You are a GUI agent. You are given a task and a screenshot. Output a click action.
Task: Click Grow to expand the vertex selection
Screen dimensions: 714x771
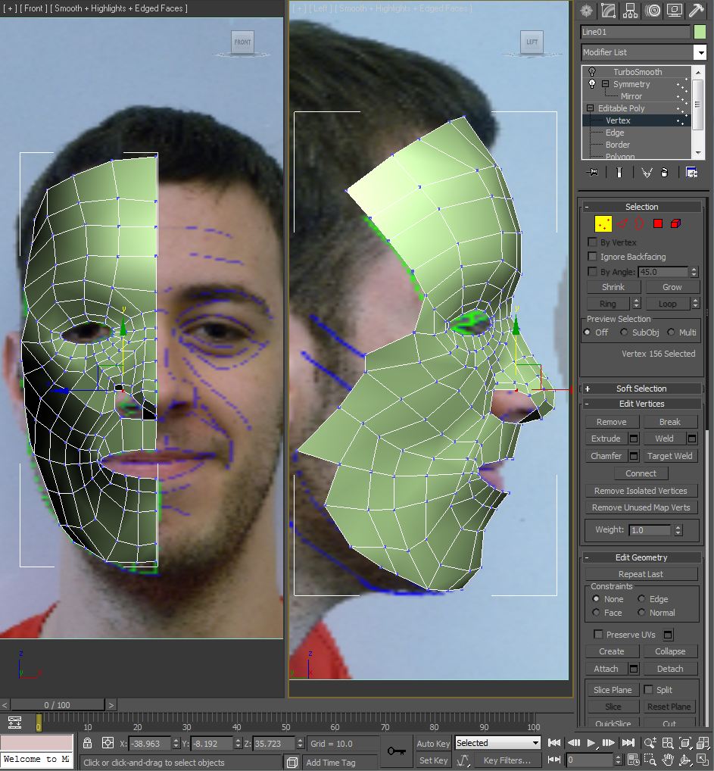tap(672, 286)
